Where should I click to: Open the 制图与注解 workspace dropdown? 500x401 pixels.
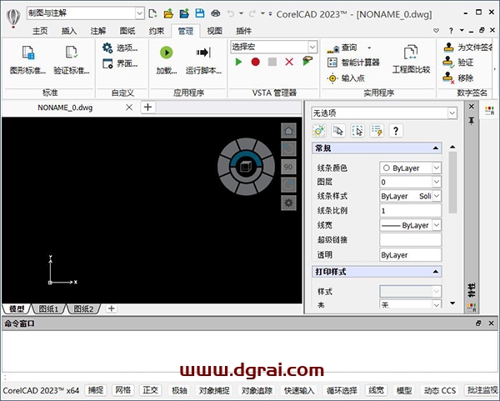(x=140, y=13)
